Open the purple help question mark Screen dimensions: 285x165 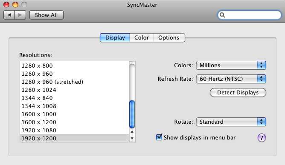tap(262, 138)
